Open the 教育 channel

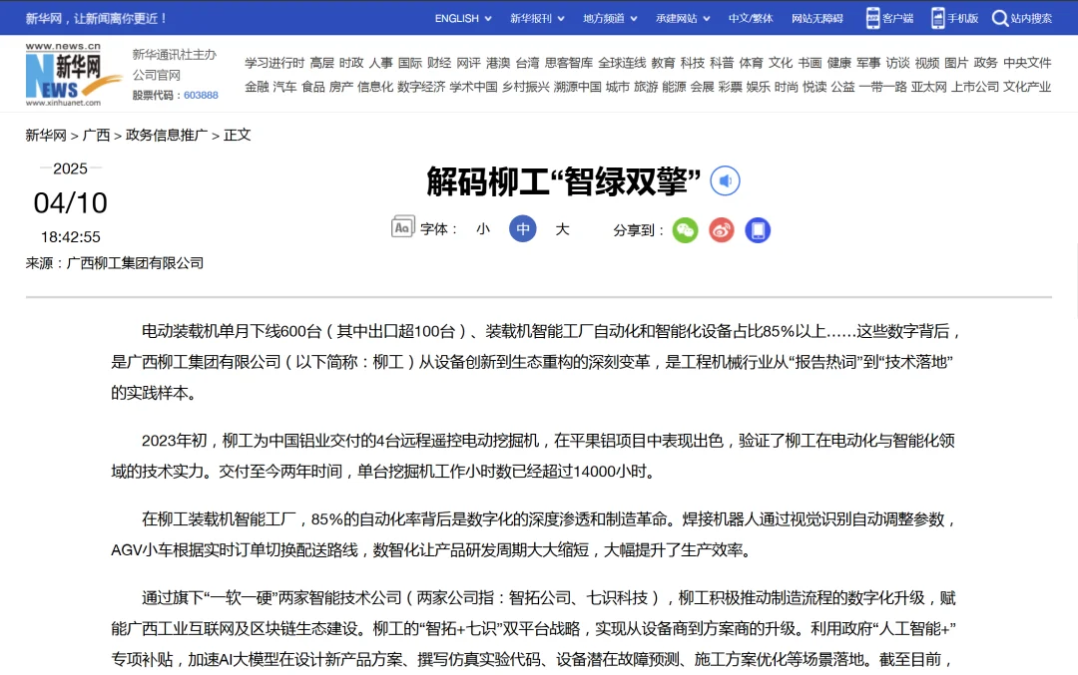pyautogui.click(x=663, y=63)
